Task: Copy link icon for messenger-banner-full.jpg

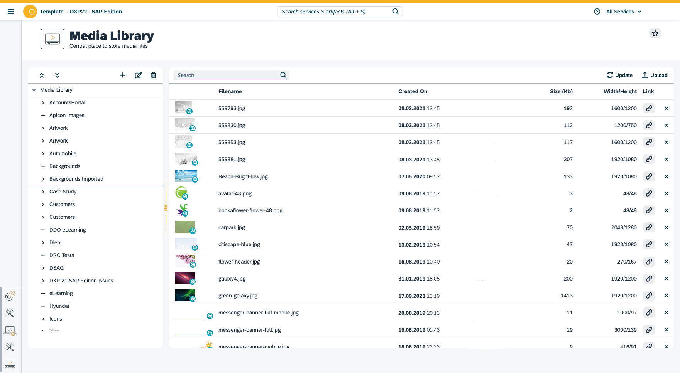Action: (x=649, y=330)
